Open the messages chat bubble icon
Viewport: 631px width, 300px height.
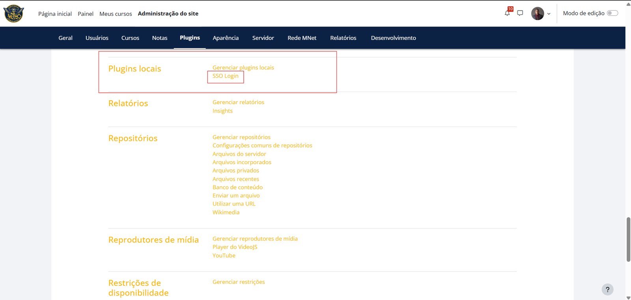click(520, 13)
